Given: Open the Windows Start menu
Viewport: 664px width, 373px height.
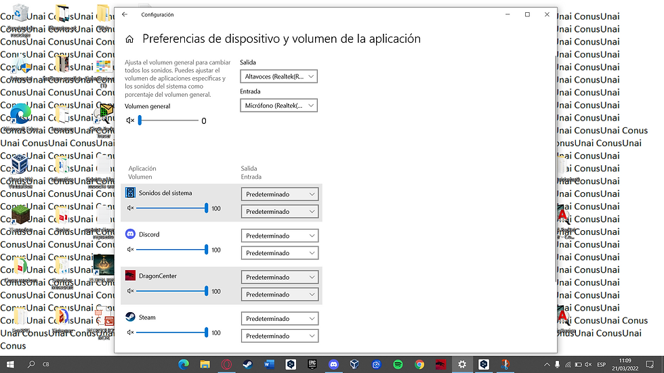Looking at the screenshot, I should [x=10, y=364].
